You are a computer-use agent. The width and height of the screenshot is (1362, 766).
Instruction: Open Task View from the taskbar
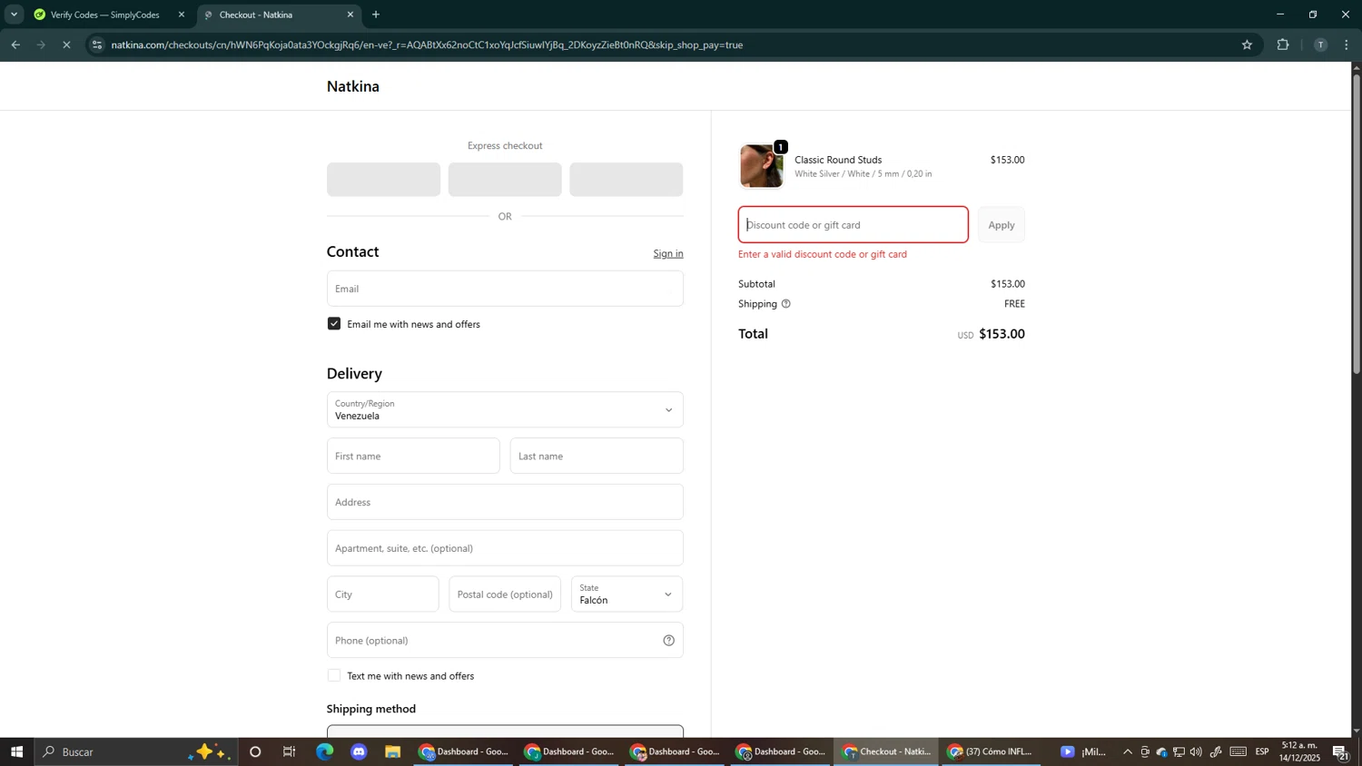pos(290,751)
